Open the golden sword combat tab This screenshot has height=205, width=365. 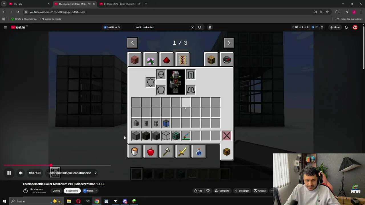click(182, 151)
